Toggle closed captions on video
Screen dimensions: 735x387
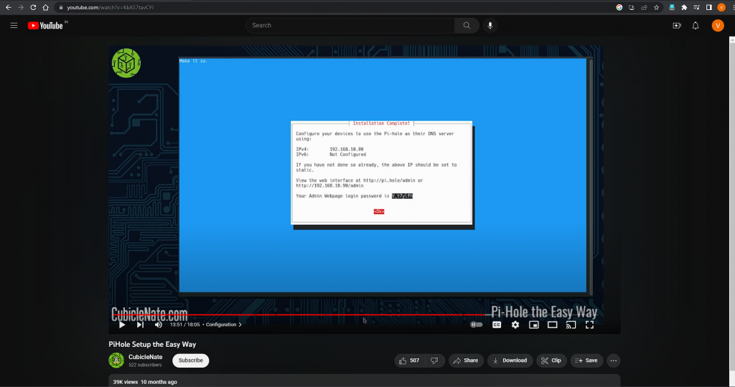(x=497, y=325)
